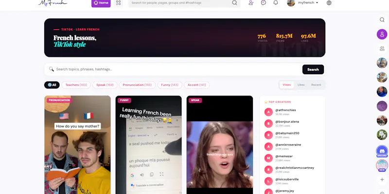Viewport: 389px width, 194px height.
Task: Sort videos by Likes
Action: tap(301, 85)
